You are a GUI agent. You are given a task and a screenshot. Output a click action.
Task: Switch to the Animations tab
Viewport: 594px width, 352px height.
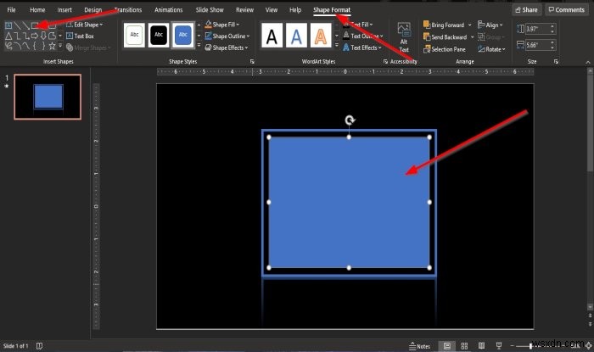pos(168,10)
